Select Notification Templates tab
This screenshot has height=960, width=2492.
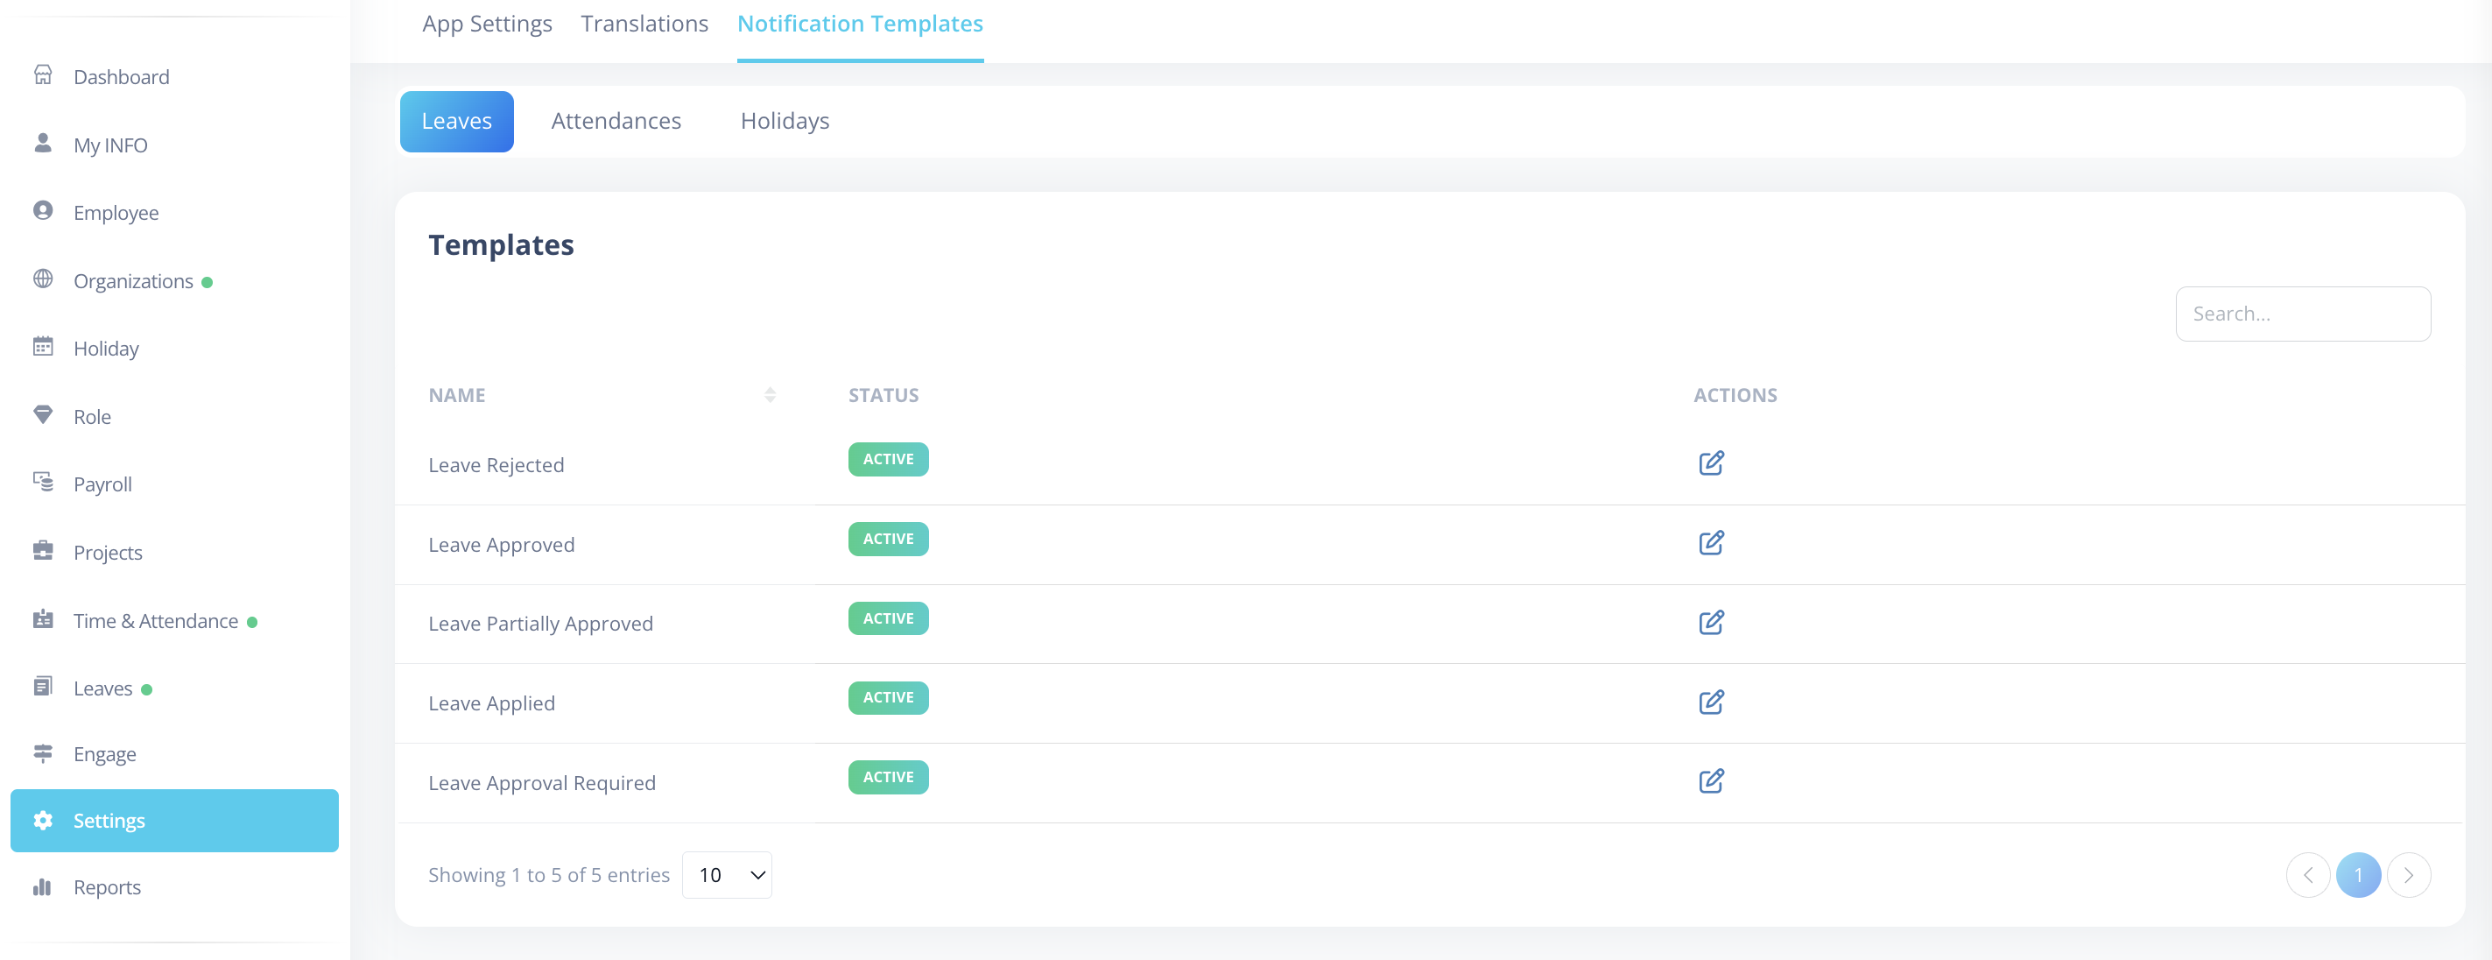860,24
